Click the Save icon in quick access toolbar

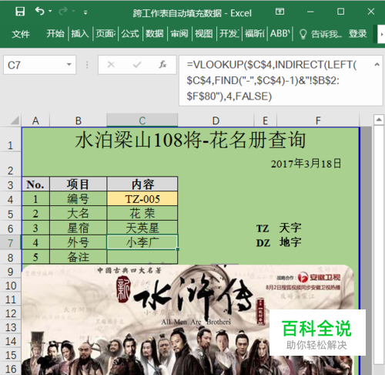[20, 12]
